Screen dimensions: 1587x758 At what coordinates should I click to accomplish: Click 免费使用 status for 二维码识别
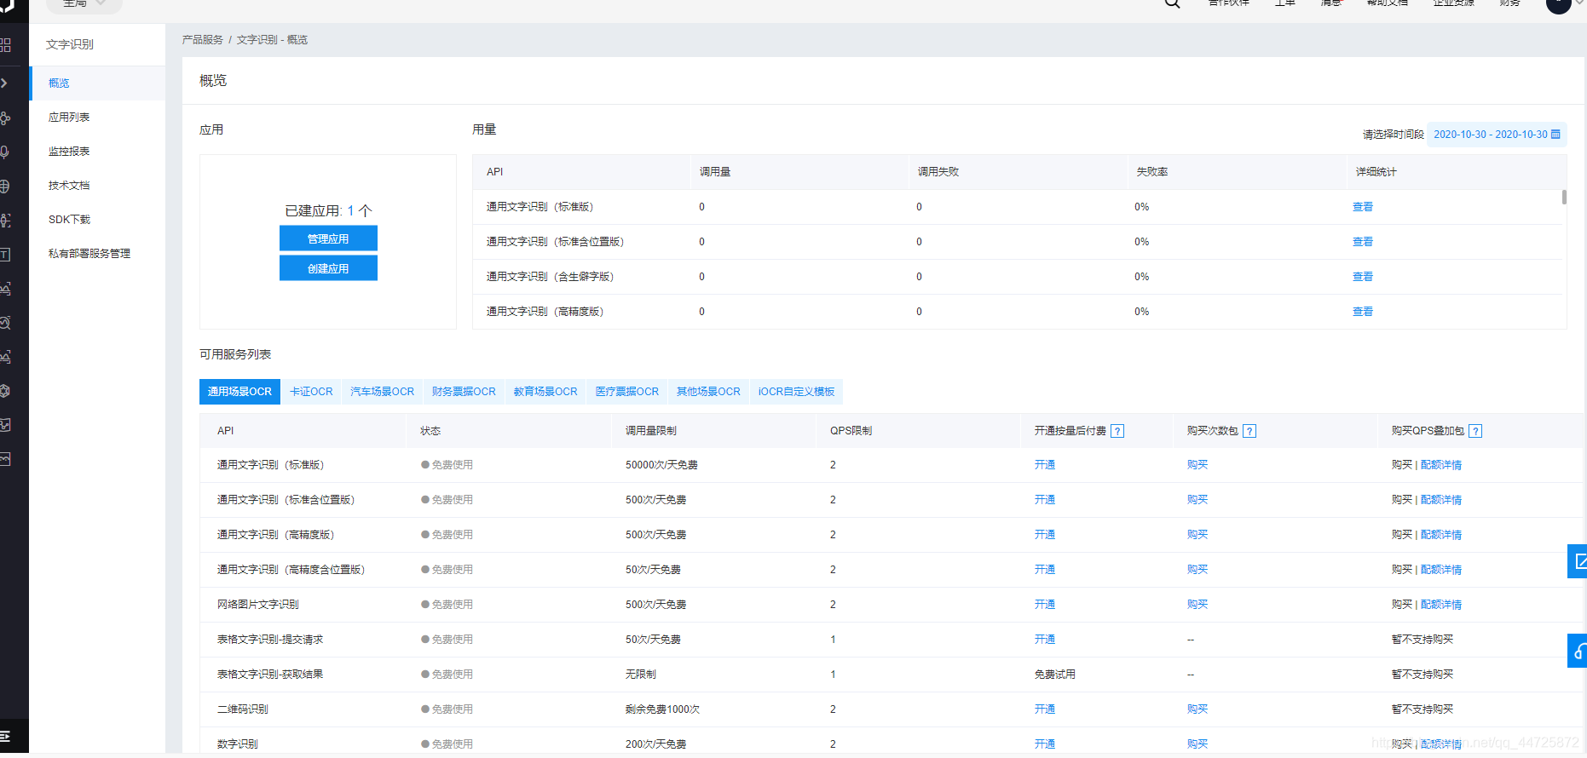tap(447, 709)
